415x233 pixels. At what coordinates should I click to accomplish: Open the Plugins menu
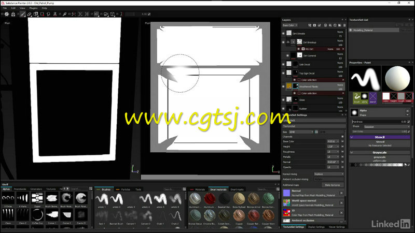(x=33, y=8)
